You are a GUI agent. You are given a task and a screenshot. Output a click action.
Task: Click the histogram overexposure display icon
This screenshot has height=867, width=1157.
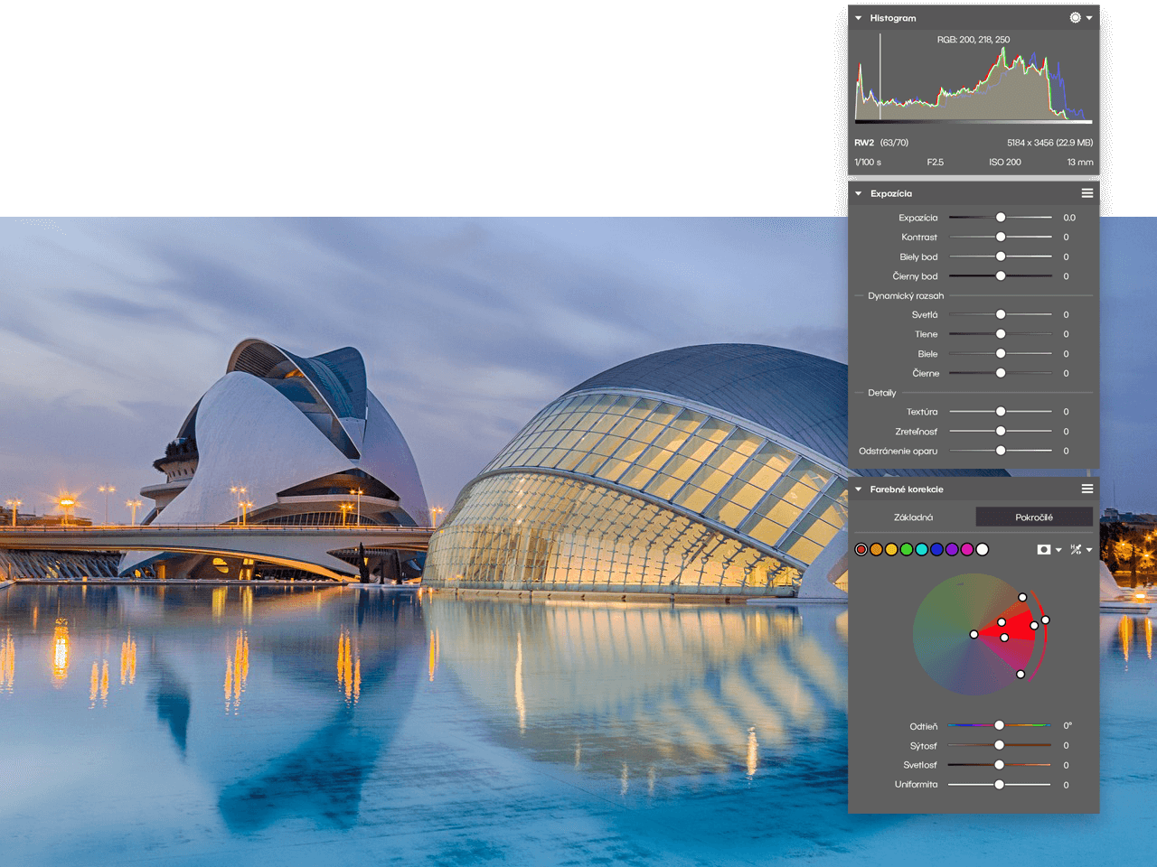[x=1075, y=18]
